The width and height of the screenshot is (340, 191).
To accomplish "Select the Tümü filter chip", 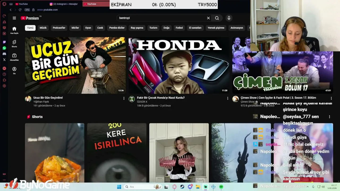I will coord(30,28).
